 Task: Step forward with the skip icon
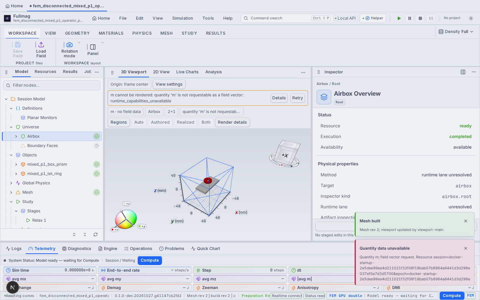(431, 18)
